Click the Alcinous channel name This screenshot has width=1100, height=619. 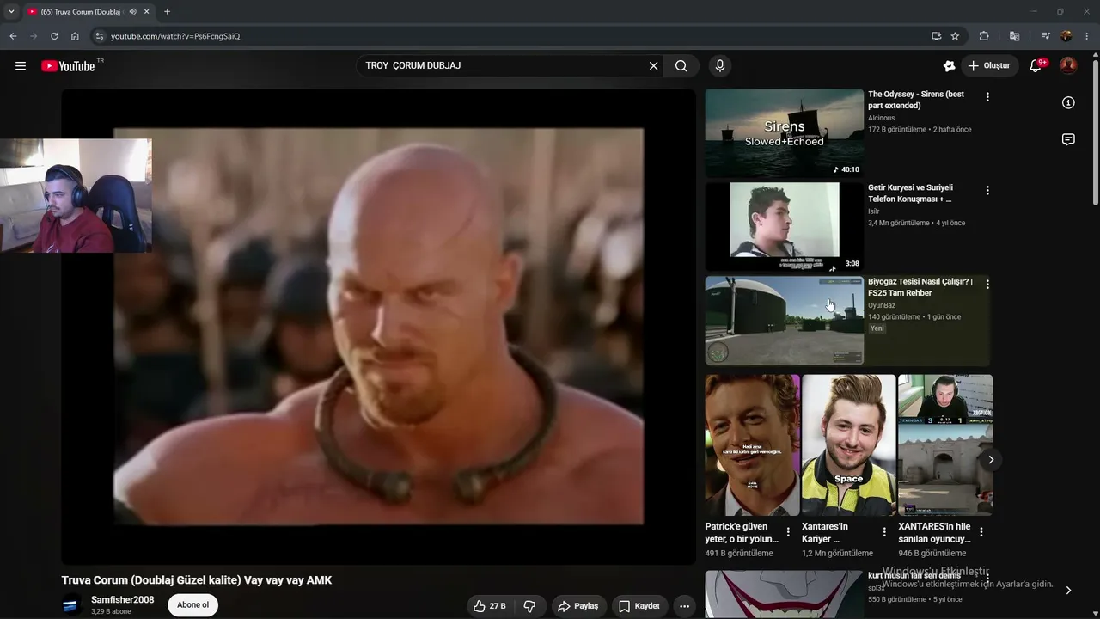click(x=881, y=118)
